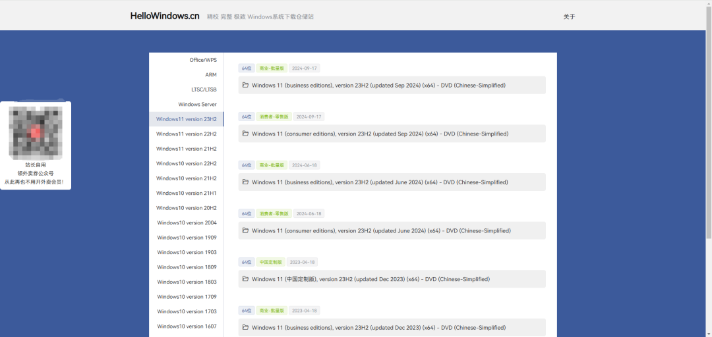Click the 消费者-零售版 tag dated 2024-06-18
The image size is (712, 337).
[274, 214]
